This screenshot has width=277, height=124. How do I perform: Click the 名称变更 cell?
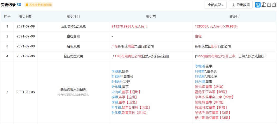click(73, 46)
